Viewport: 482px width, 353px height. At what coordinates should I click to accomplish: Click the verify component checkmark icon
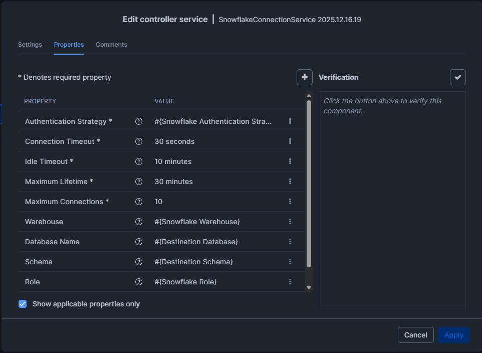458,77
